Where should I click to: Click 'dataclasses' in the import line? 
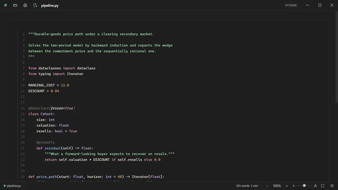49,68
